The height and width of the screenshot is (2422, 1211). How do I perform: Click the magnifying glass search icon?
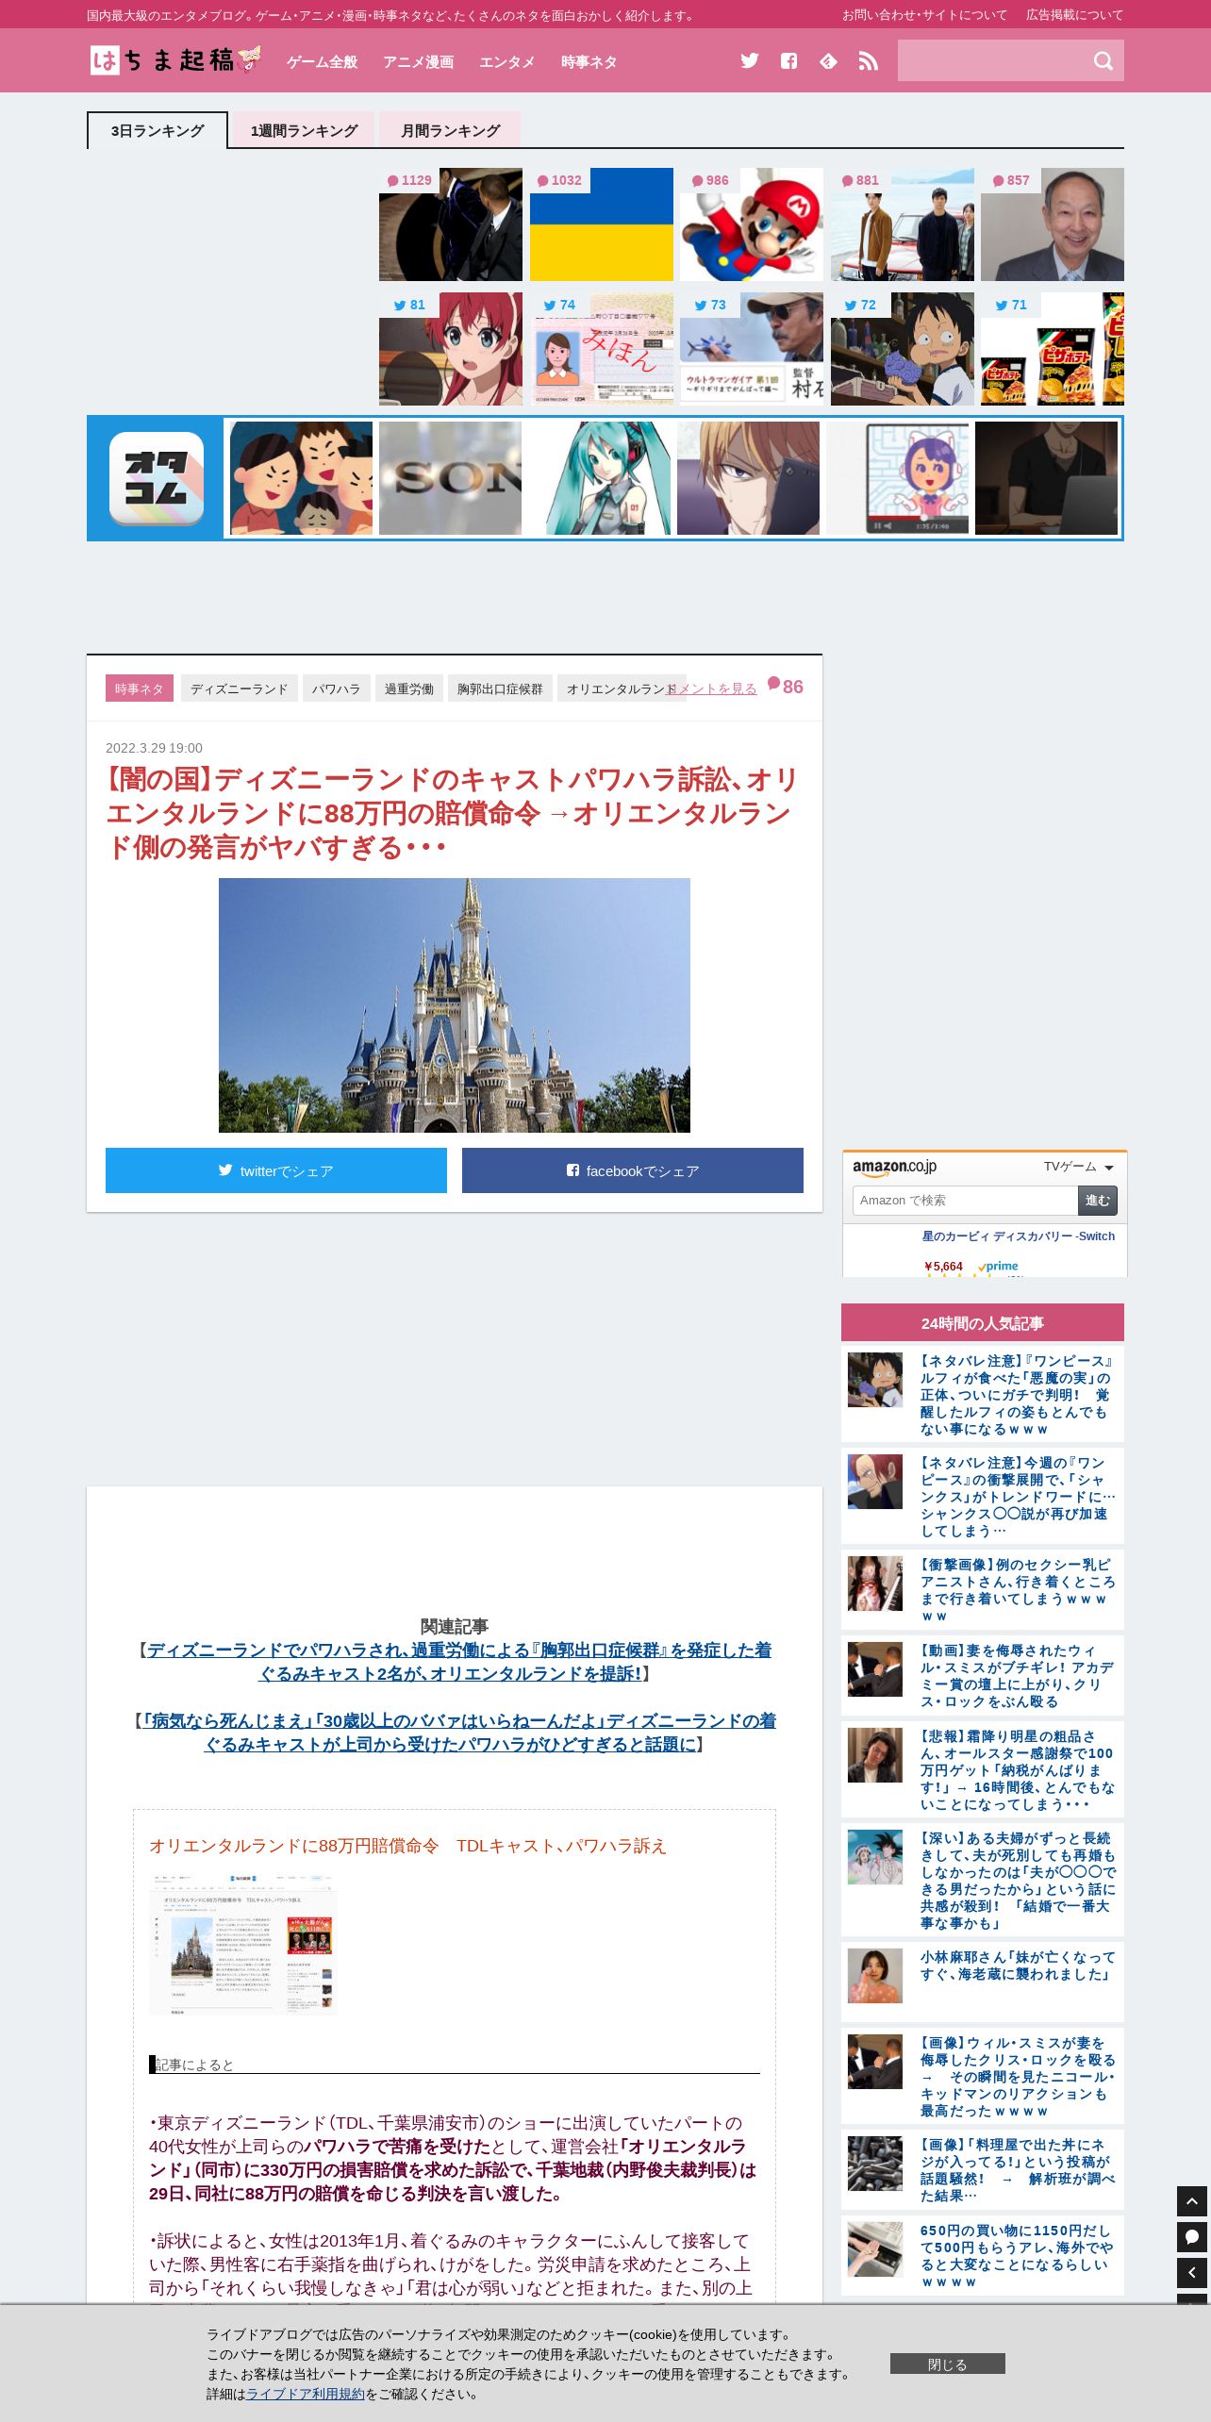pos(1103,61)
